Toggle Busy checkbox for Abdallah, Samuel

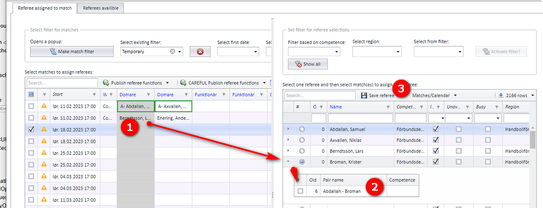[488, 129]
